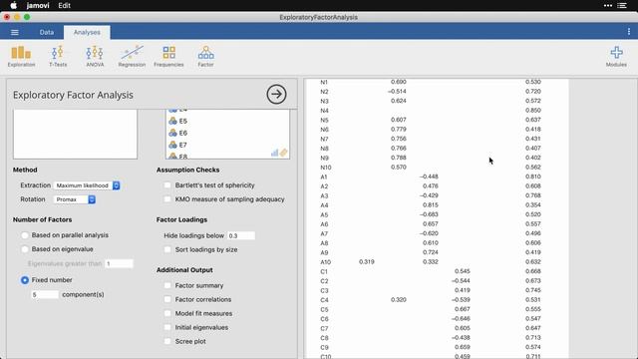Select Based on eigenvalue option
The image size is (638, 359).
point(25,249)
